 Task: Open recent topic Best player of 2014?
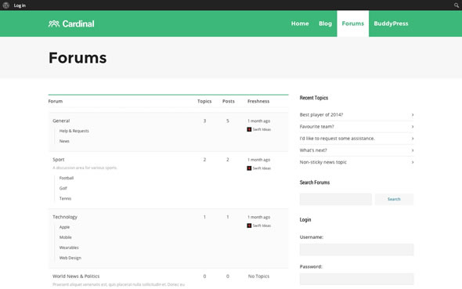pyautogui.click(x=321, y=114)
